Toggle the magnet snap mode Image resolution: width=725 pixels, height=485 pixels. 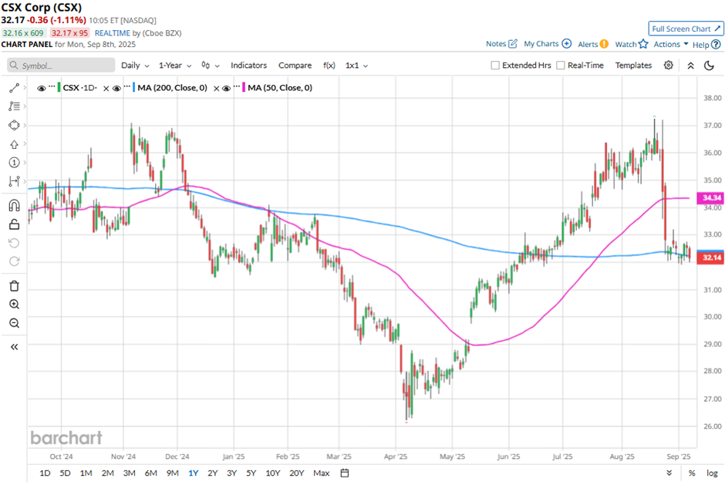pos(14,205)
